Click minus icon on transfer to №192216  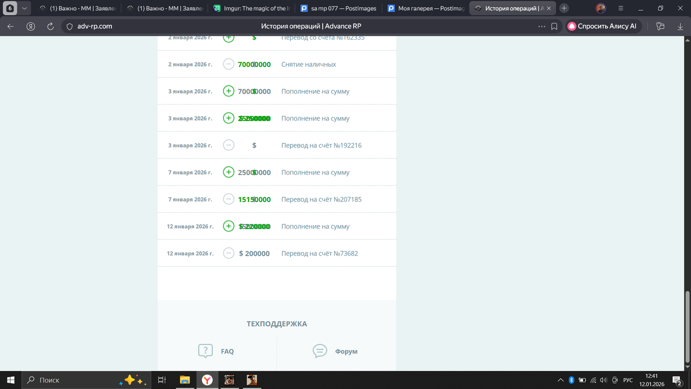228,145
